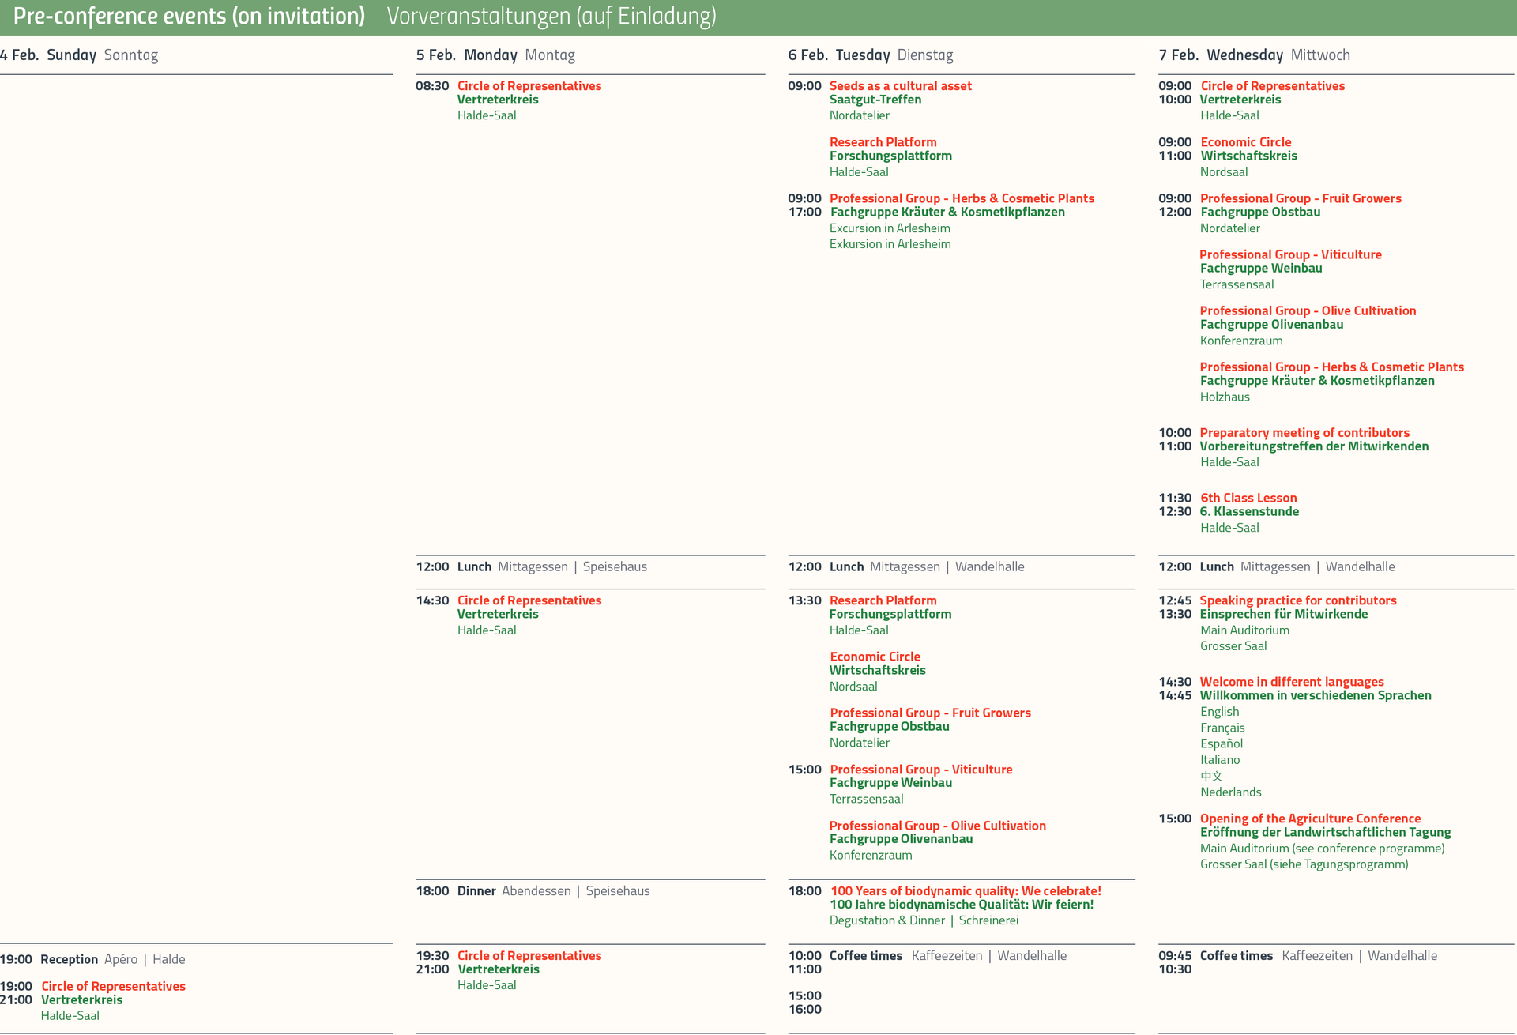Click Wednesday 'Professional Group - Fruit Growers' entry
The image size is (1517, 1035).
[1301, 198]
